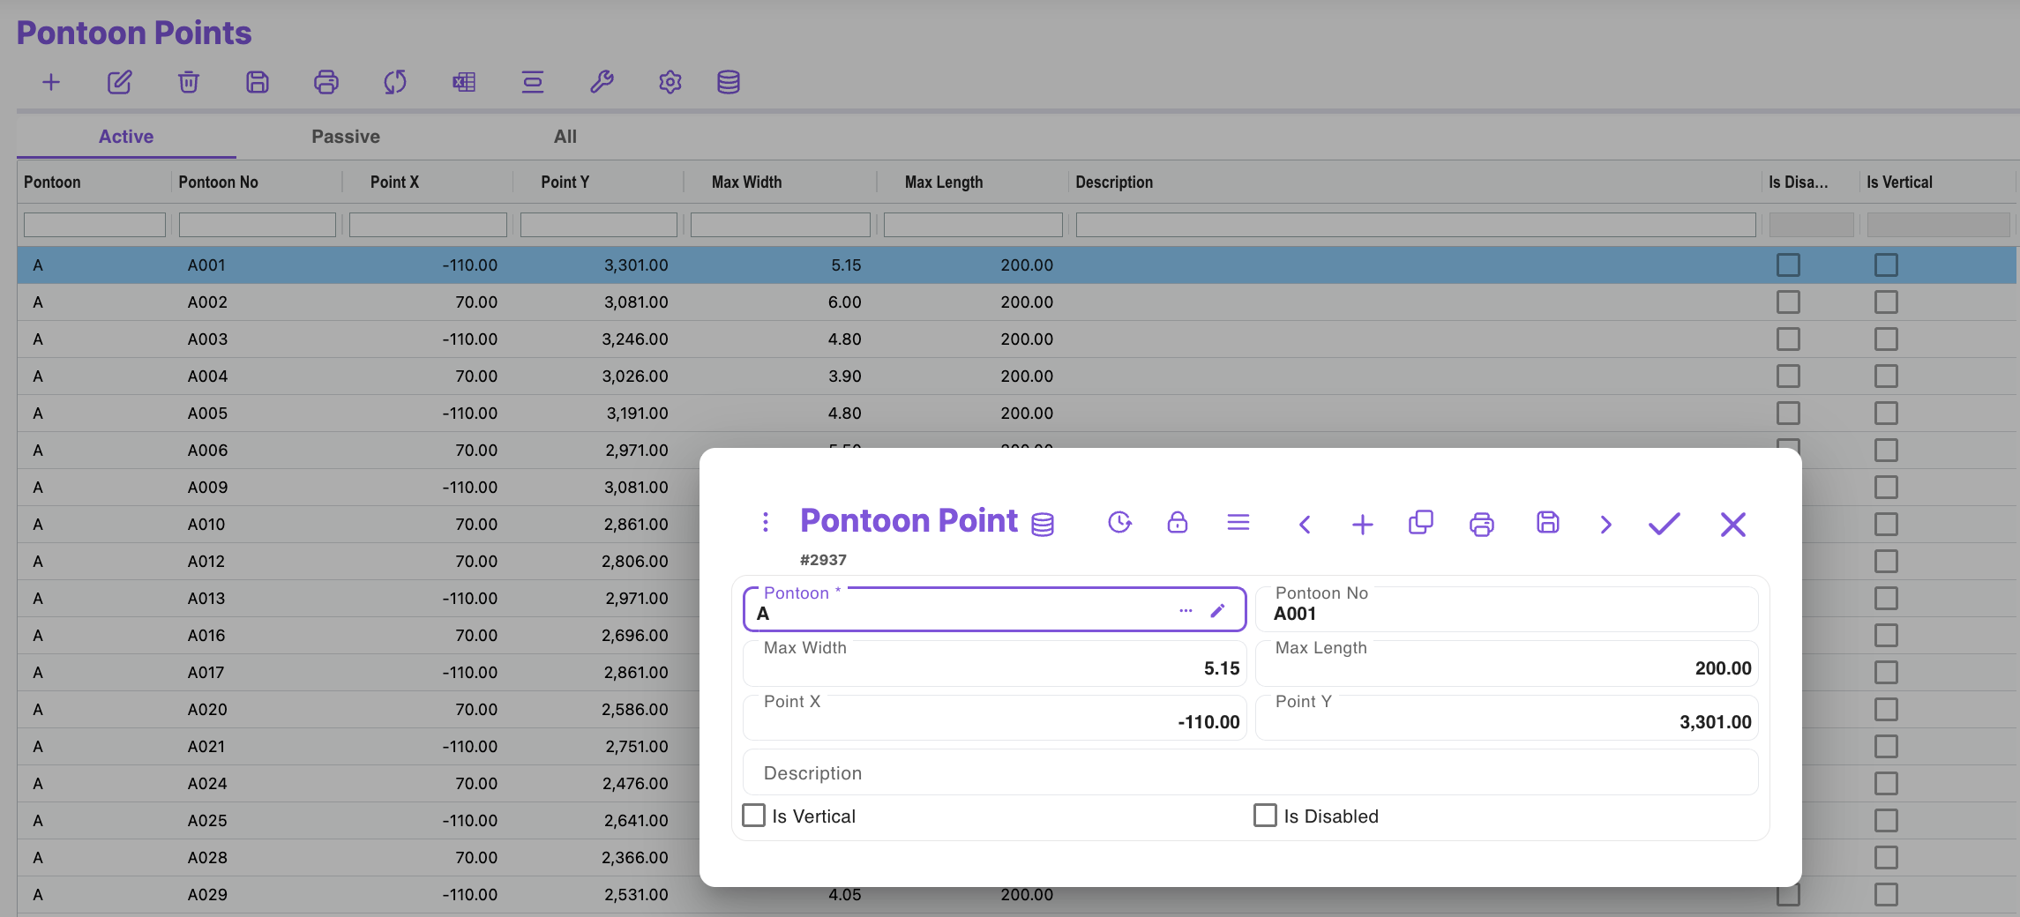Open the three-dot lookup in Pontoon field
Image resolution: width=2020 pixels, height=917 pixels.
click(1186, 611)
